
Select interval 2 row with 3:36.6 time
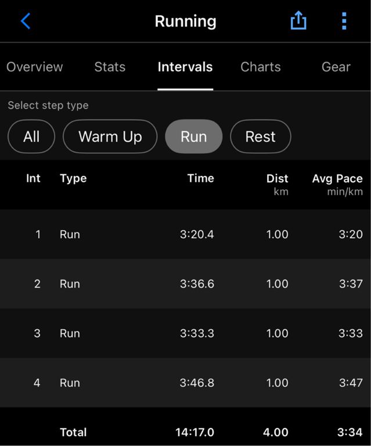[x=185, y=283]
